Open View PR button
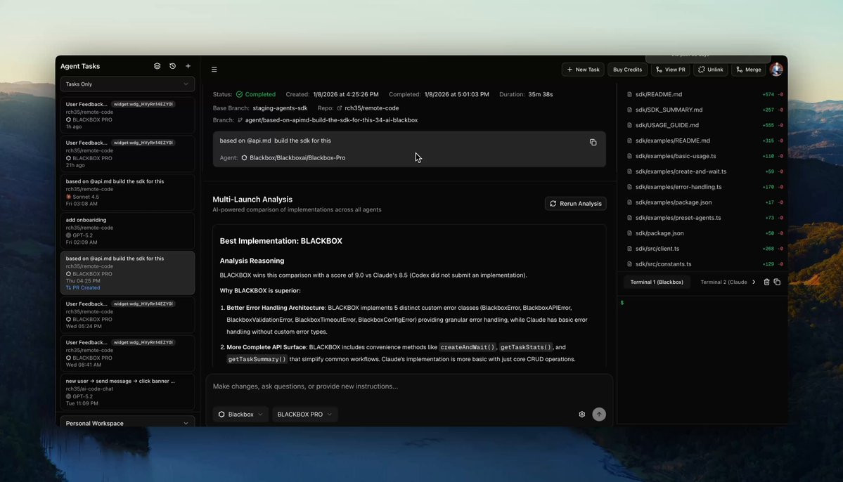The width and height of the screenshot is (843, 482). (671, 70)
